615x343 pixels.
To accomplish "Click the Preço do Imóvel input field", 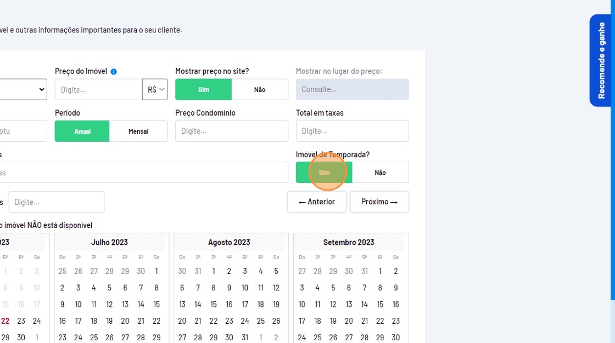I will [99, 89].
